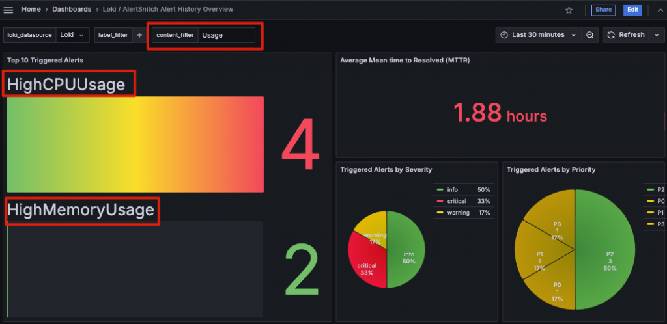Star this dashboard as favorite
The width and height of the screenshot is (667, 324).
[569, 10]
